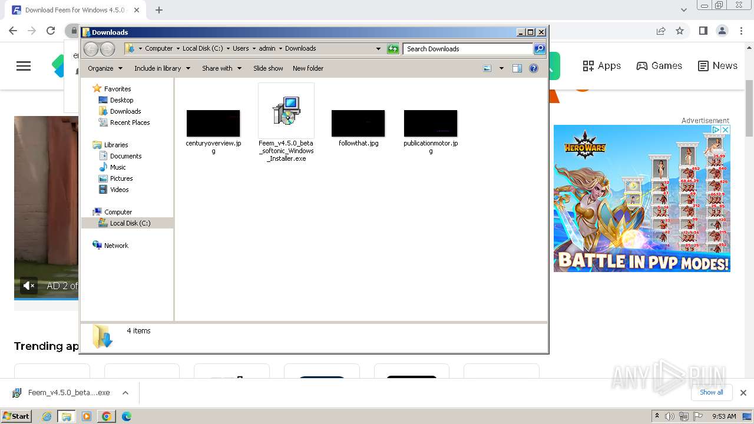Viewport: 754px width, 424px height.
Task: Click New folder toolbar button
Action: coord(308,68)
